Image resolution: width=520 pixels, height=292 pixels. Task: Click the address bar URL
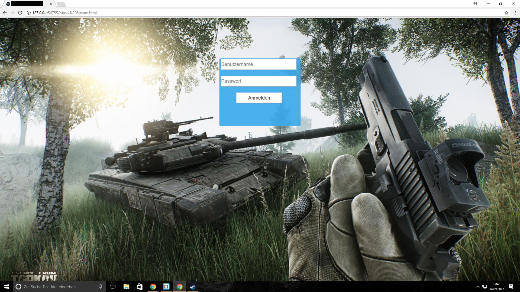click(64, 13)
